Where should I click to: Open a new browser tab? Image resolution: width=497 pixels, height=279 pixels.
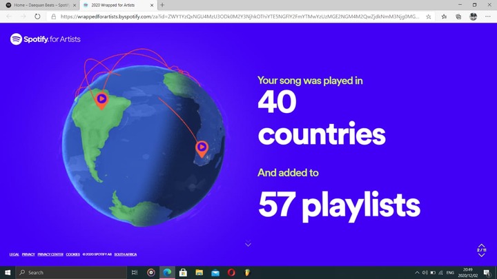162,5
